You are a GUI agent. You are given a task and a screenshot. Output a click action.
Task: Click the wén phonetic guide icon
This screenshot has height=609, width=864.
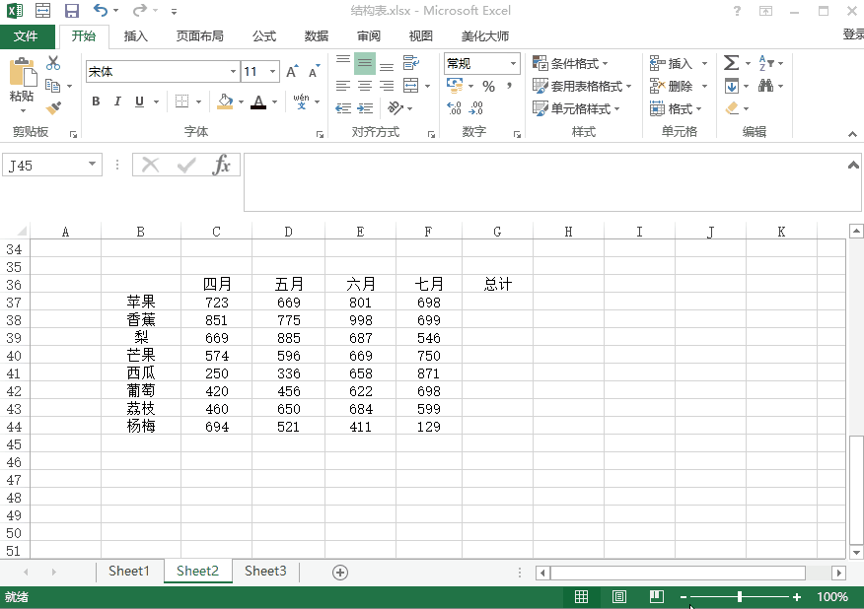[301, 101]
